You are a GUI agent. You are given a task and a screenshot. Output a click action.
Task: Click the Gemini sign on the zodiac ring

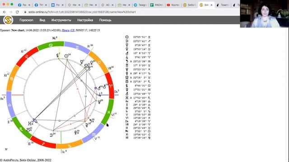pos(77,47)
